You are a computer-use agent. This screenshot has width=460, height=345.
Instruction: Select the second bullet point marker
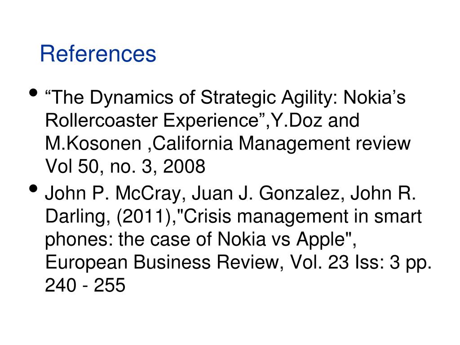(x=34, y=188)
